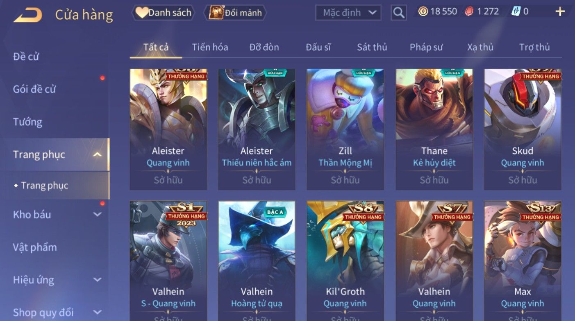This screenshot has height=321, width=575.
Task: Switch to the Sát thủ tab
Action: click(372, 47)
